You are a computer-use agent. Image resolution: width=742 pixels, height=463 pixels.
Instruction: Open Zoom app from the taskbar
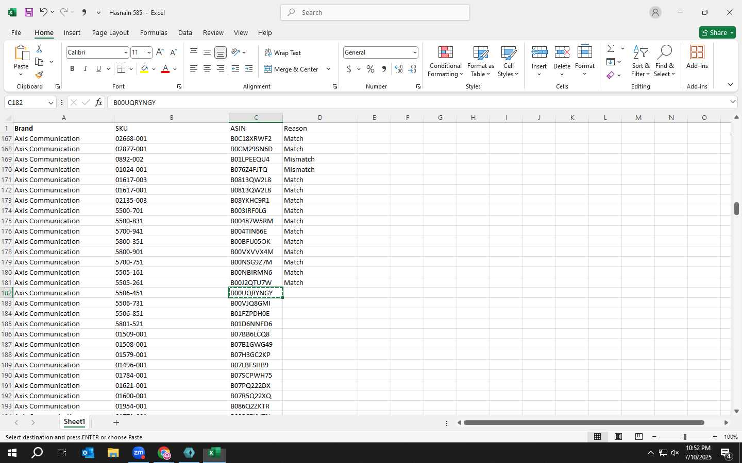pos(139,453)
